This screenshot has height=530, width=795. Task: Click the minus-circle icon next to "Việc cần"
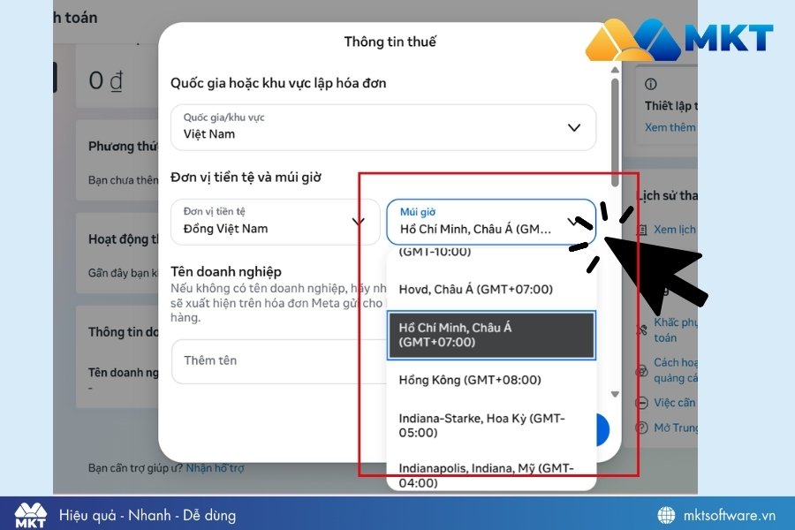click(643, 402)
